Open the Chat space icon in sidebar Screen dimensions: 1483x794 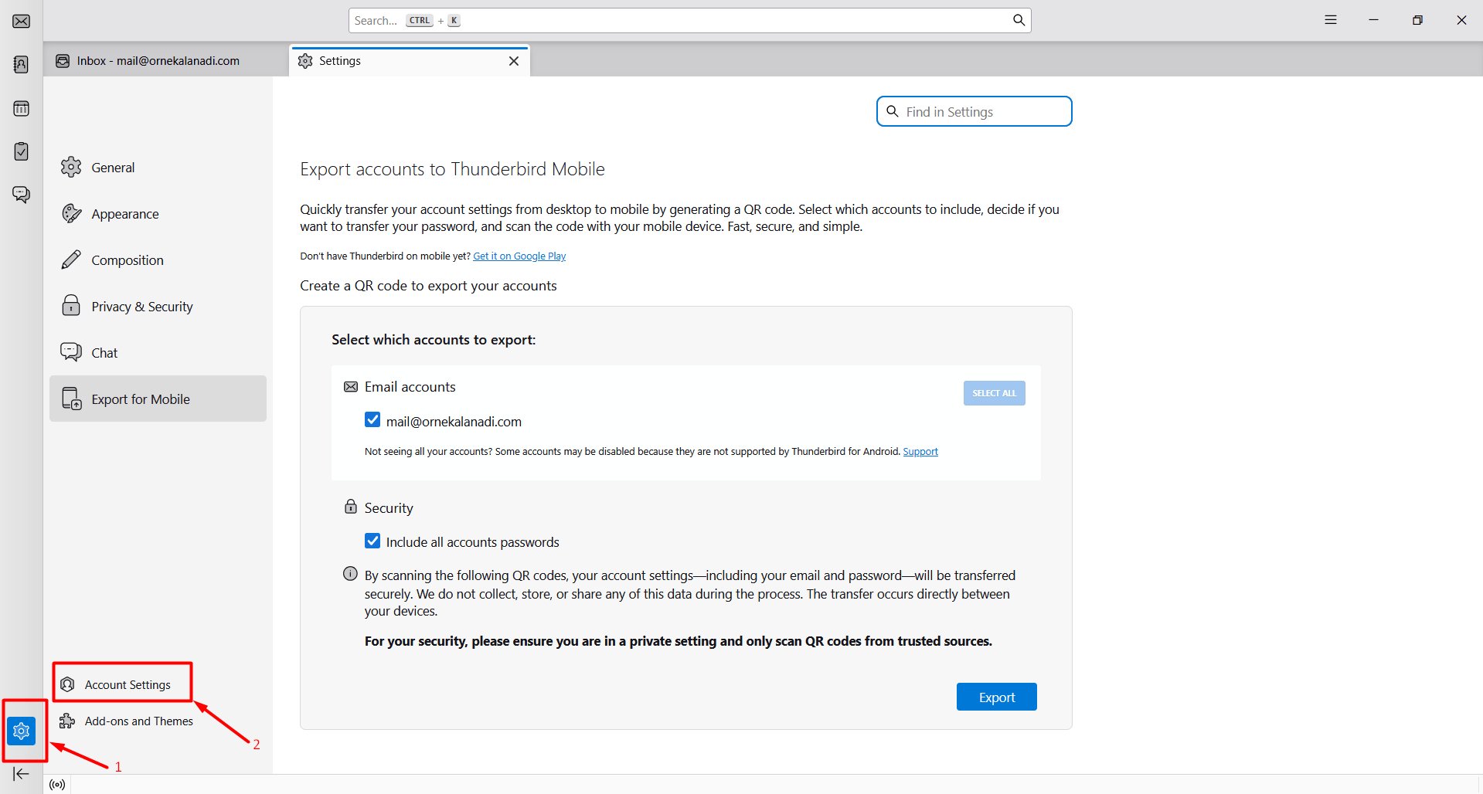pyautogui.click(x=22, y=194)
